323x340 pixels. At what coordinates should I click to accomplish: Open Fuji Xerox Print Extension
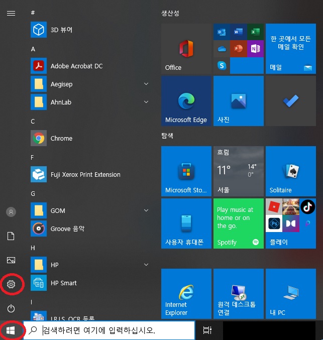(90, 175)
